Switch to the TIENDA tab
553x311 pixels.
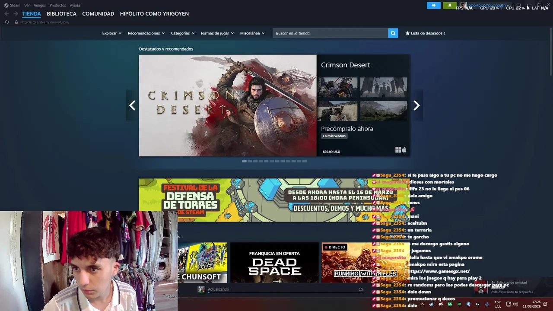pyautogui.click(x=32, y=14)
